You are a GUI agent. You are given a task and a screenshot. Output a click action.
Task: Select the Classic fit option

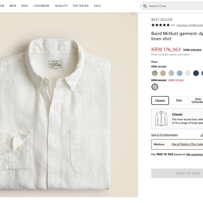pyautogui.click(x=160, y=101)
